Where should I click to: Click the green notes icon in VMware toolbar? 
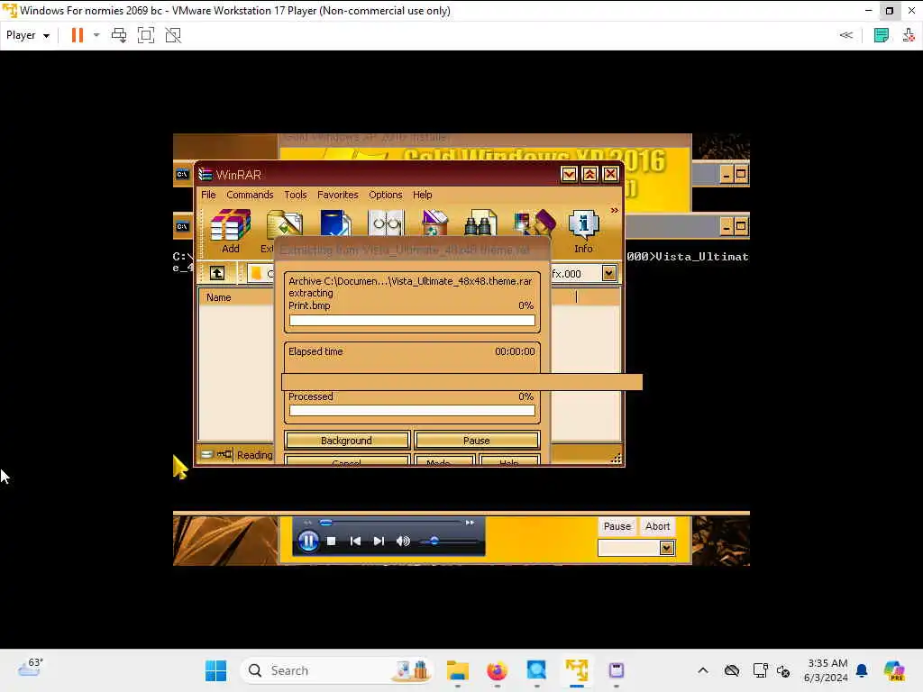point(882,35)
